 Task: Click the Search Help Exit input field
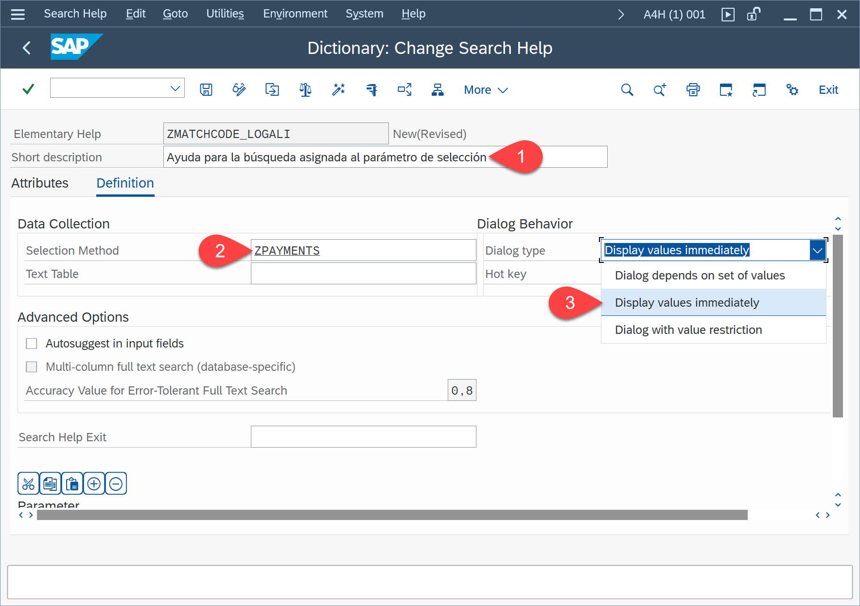coord(363,437)
